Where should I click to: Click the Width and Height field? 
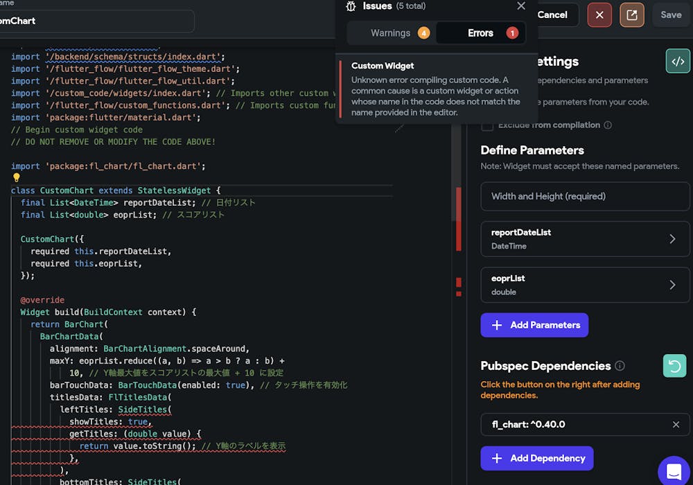point(586,196)
